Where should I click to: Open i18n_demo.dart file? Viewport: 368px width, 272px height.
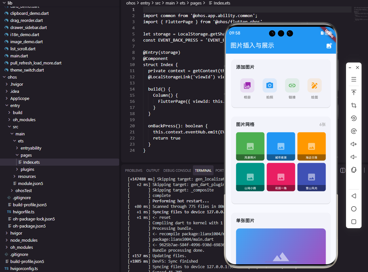tap(25, 34)
